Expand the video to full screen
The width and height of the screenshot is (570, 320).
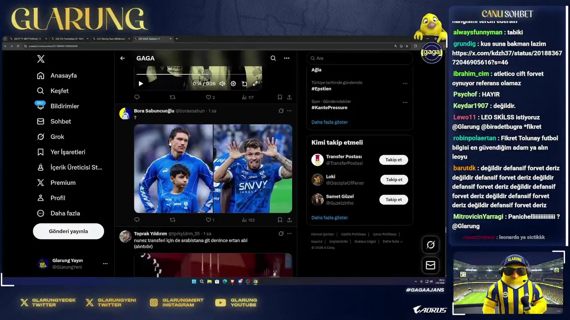(x=255, y=84)
